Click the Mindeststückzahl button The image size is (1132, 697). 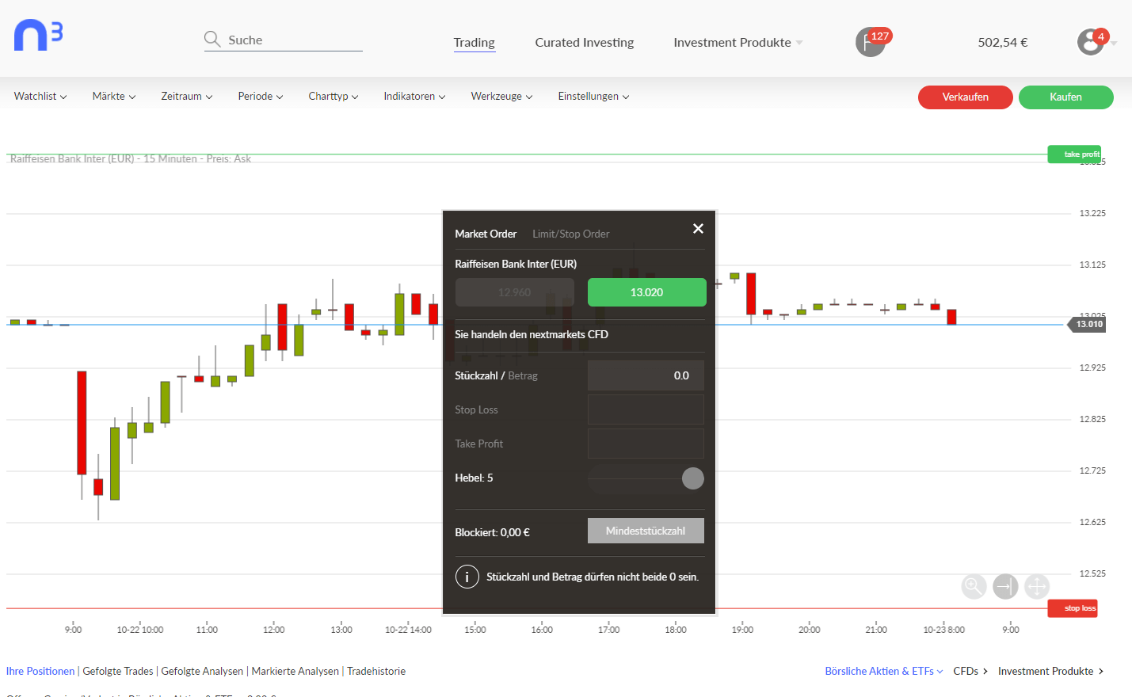click(646, 531)
